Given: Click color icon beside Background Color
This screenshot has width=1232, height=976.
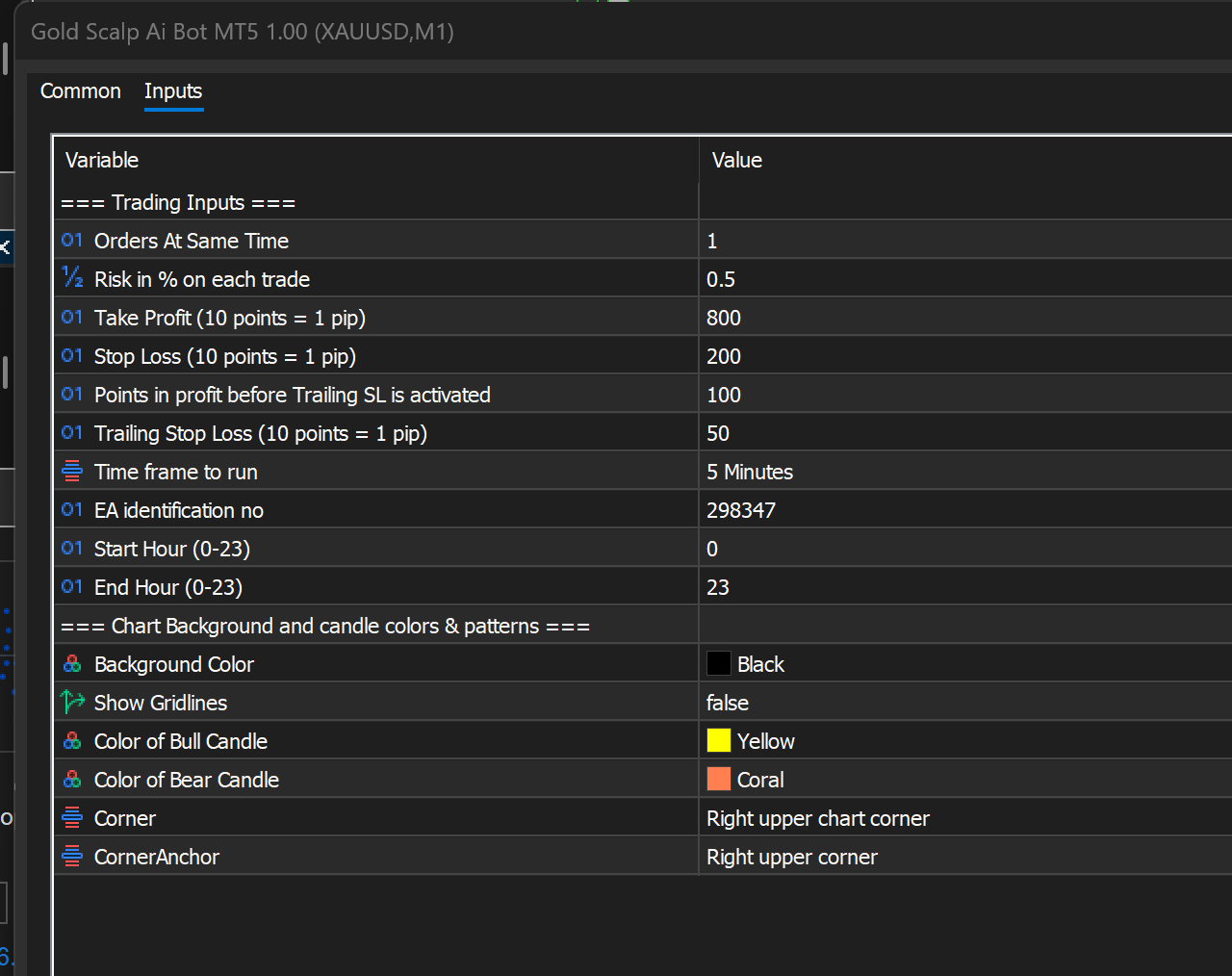Looking at the screenshot, I should click(x=72, y=664).
